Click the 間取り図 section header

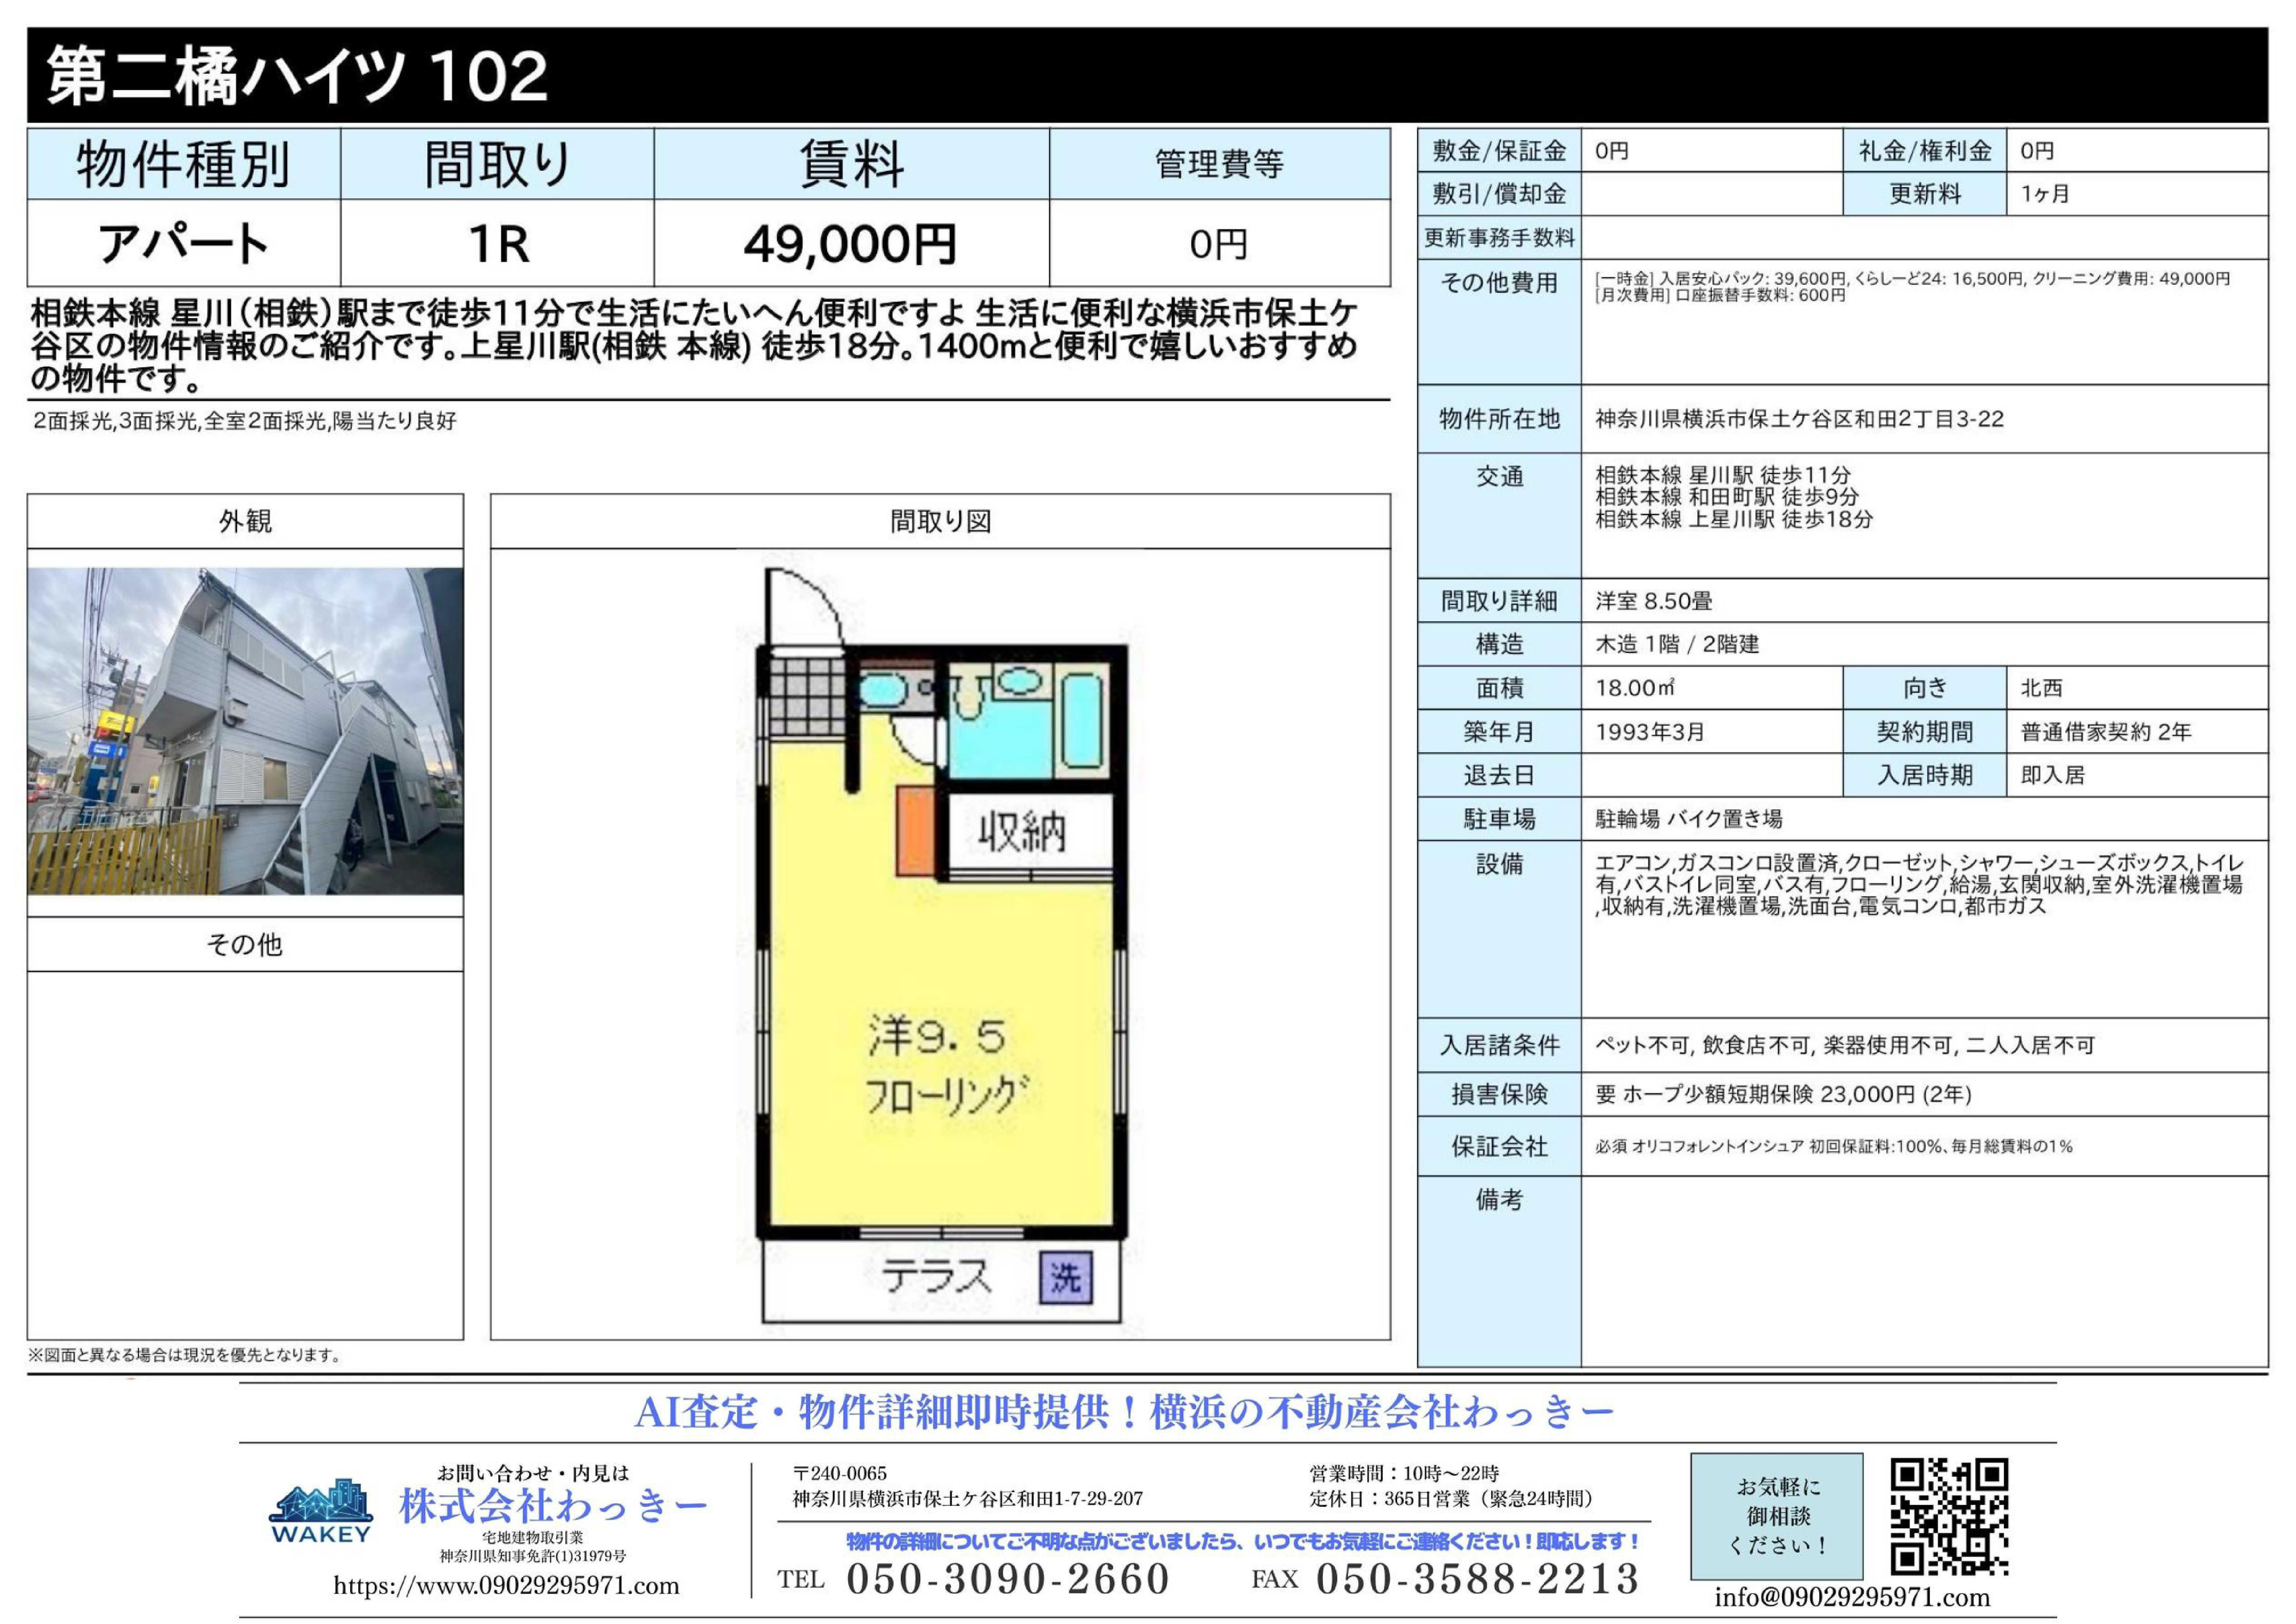pyautogui.click(x=940, y=521)
